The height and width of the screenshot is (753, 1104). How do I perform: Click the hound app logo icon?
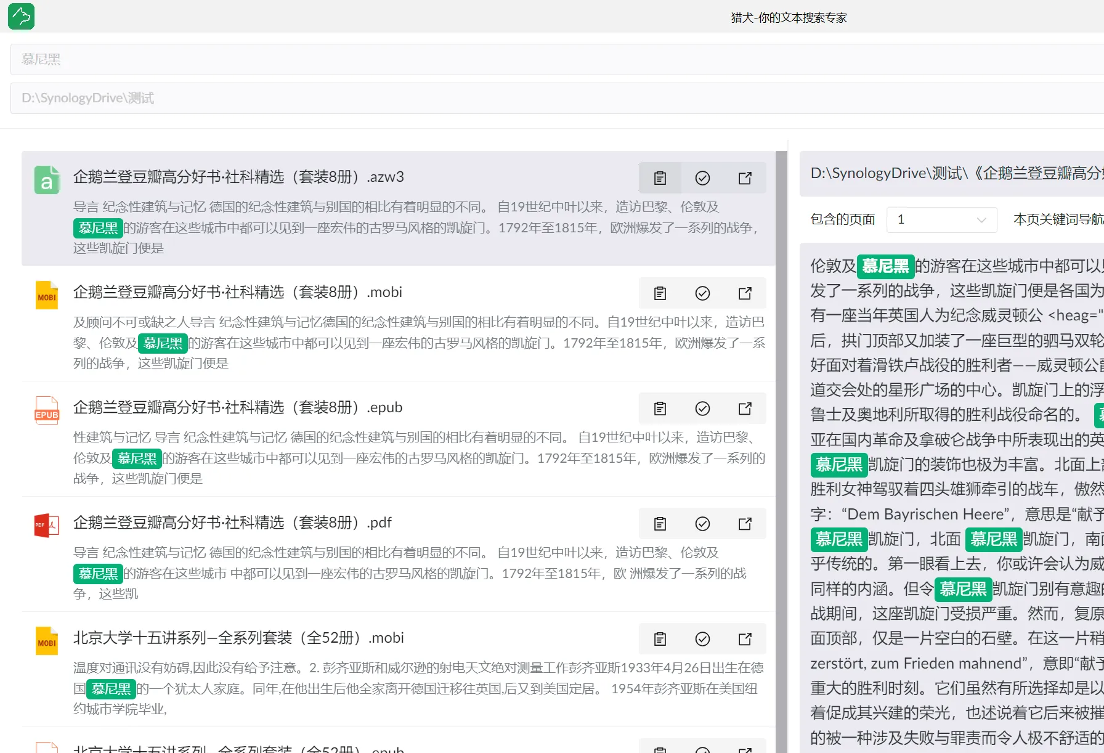pos(21,17)
